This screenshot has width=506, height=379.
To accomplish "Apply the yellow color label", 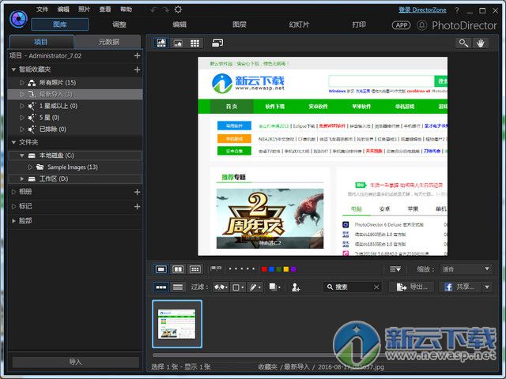I will [x=286, y=269].
